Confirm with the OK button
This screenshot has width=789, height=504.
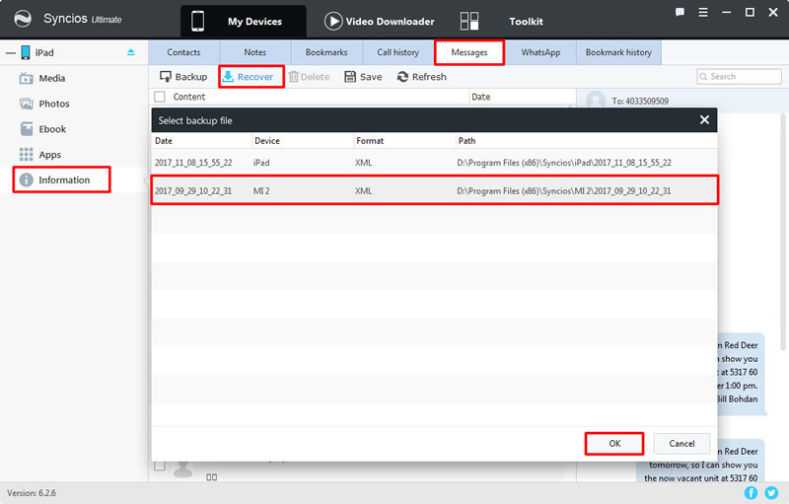tap(614, 443)
